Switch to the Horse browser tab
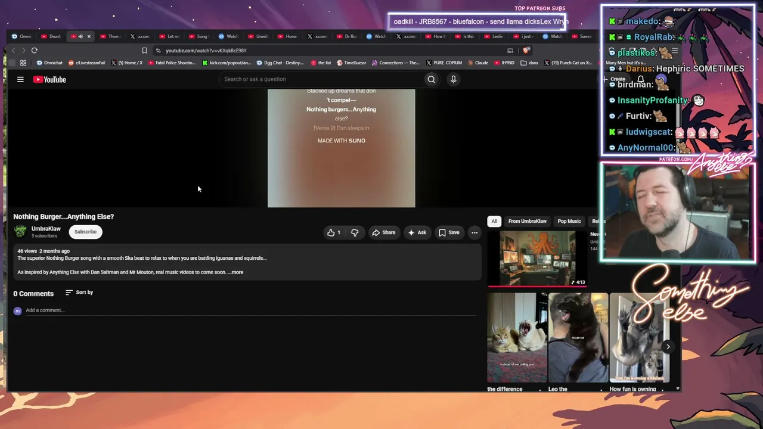Viewport: 763px width, 429px height. [288, 36]
